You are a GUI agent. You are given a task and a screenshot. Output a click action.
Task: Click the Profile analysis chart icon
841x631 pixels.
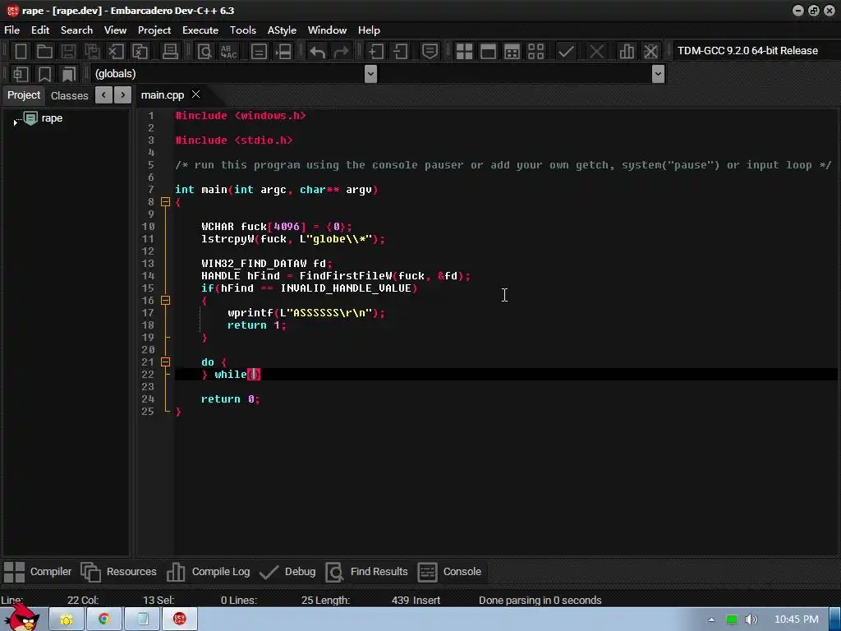click(x=627, y=51)
